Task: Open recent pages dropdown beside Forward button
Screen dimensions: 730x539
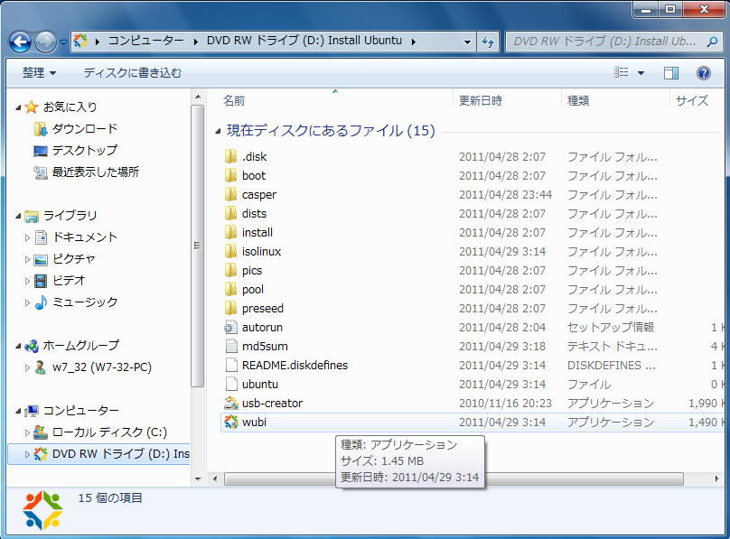Action: (x=63, y=42)
